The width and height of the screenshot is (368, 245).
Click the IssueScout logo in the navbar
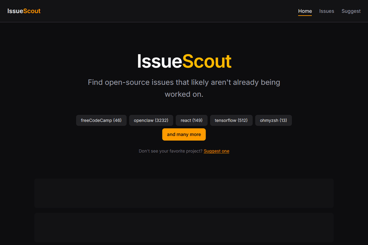24,11
